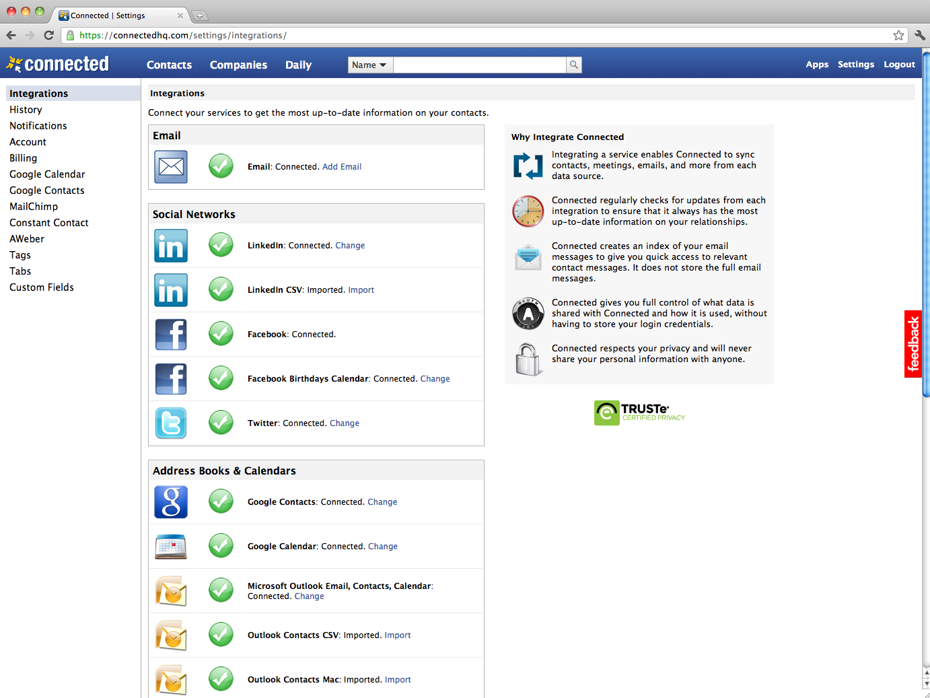
Task: Click the green checkmark beside Facebook Birthdays Calendar
Action: (221, 378)
